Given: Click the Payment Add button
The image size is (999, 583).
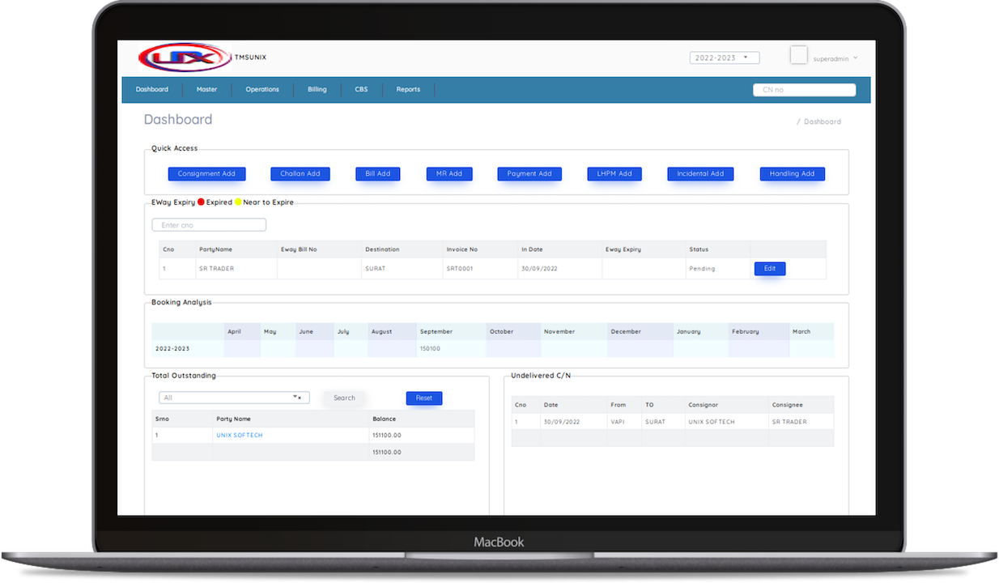Looking at the screenshot, I should [529, 173].
